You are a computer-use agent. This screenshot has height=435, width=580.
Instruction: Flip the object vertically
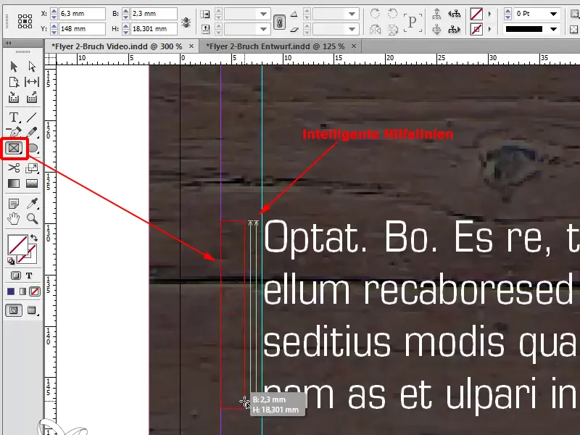tap(392, 29)
